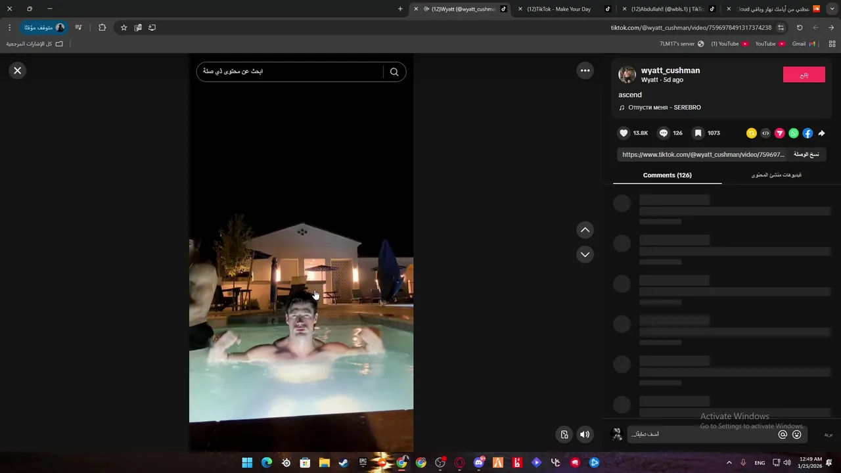Viewport: 841px width, 473px height.
Task: Open the Windows Start menu
Action: (247, 462)
